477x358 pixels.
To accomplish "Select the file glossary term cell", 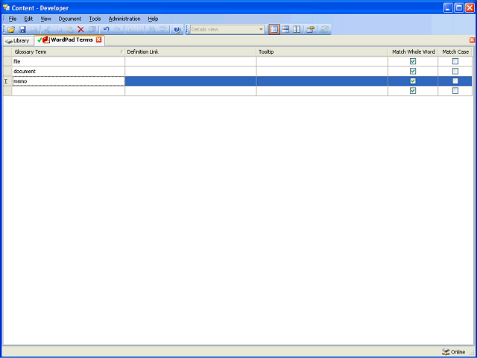I will pos(69,61).
